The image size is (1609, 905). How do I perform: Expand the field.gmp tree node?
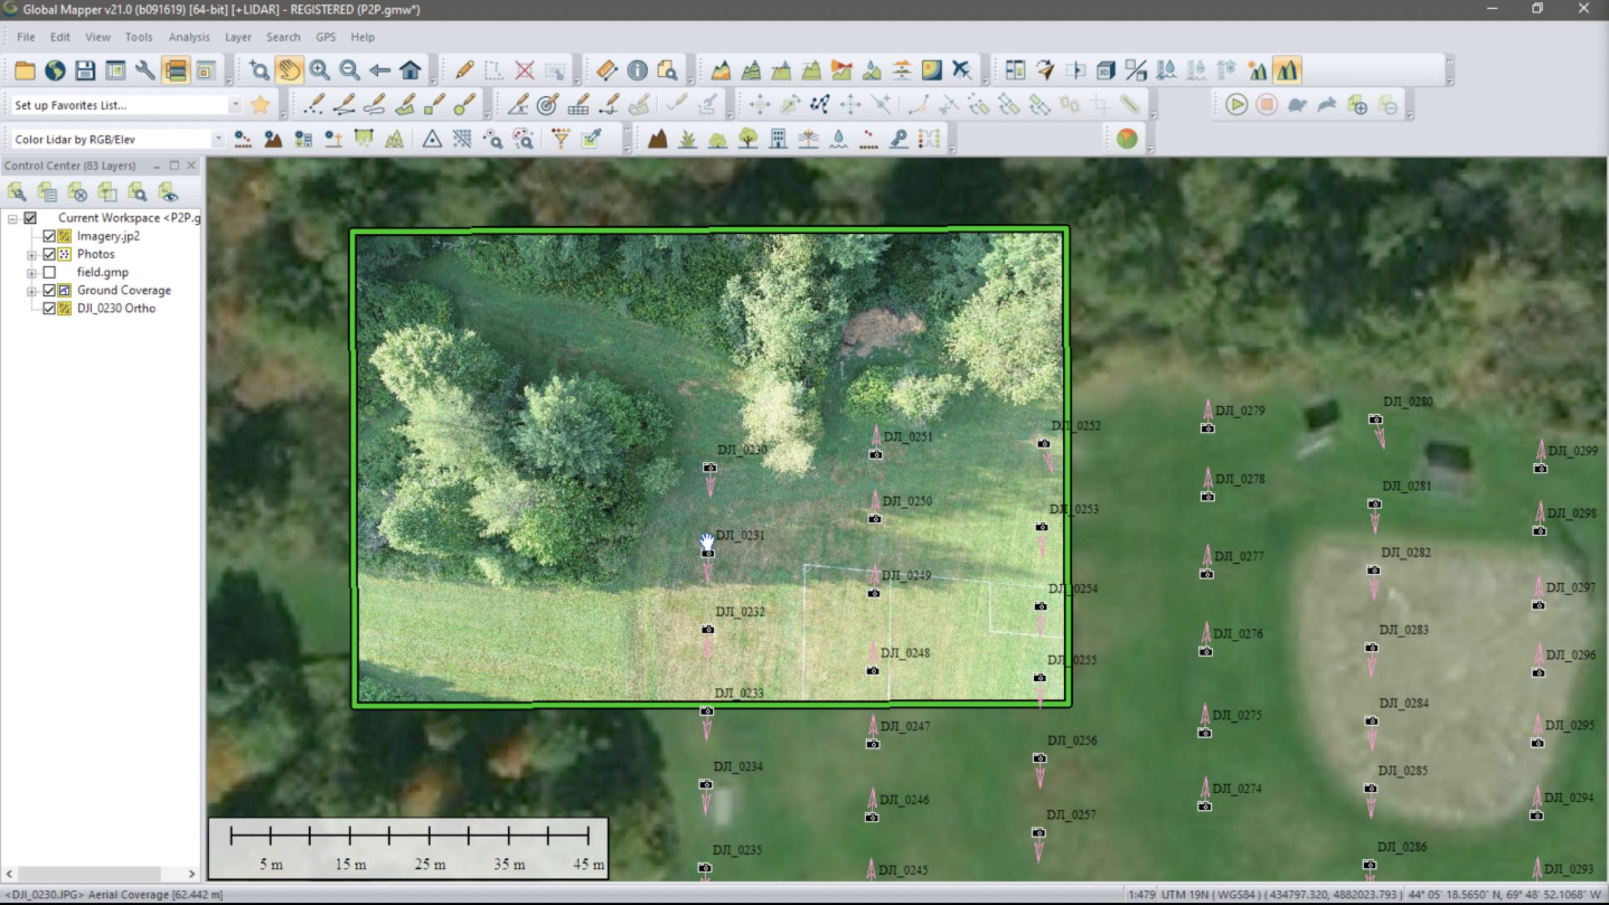click(31, 273)
